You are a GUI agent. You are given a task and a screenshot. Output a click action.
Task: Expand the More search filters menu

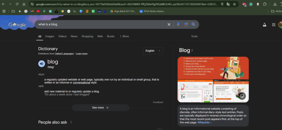124,36
